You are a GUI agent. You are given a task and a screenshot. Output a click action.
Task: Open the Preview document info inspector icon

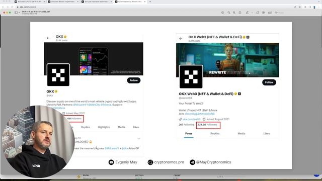222,13
